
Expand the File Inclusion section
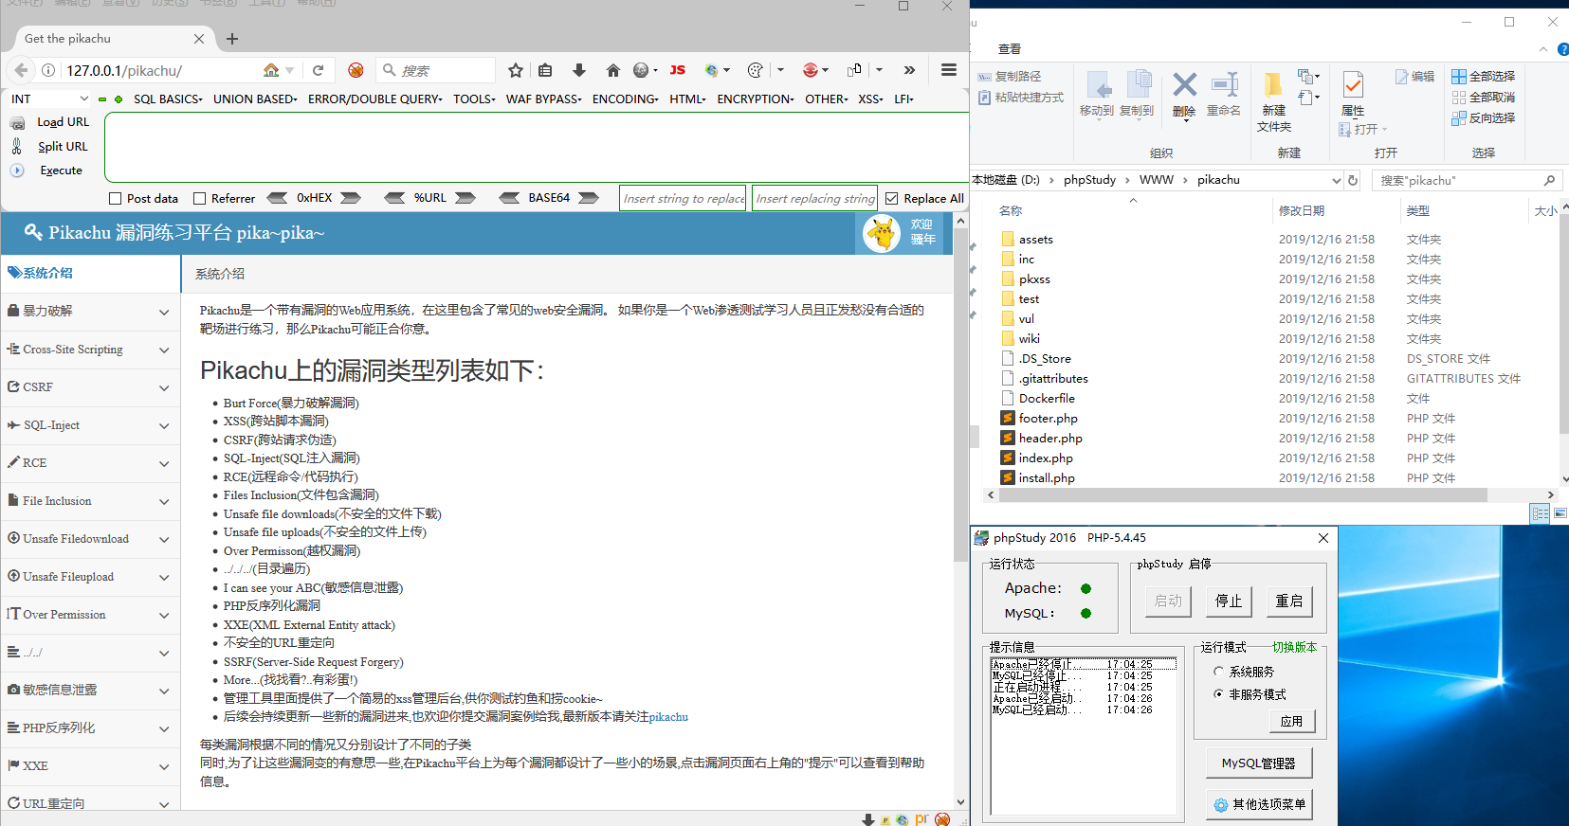(x=90, y=501)
